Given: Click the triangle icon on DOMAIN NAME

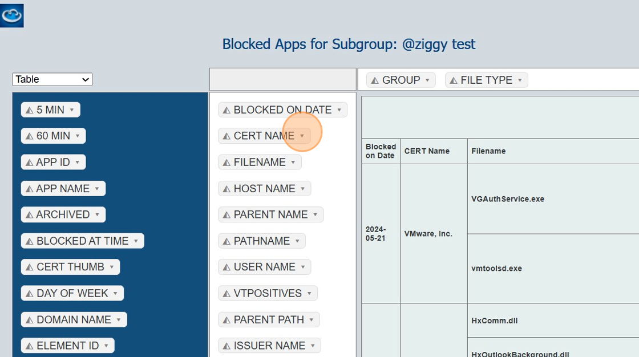Looking at the screenshot, I should point(30,320).
